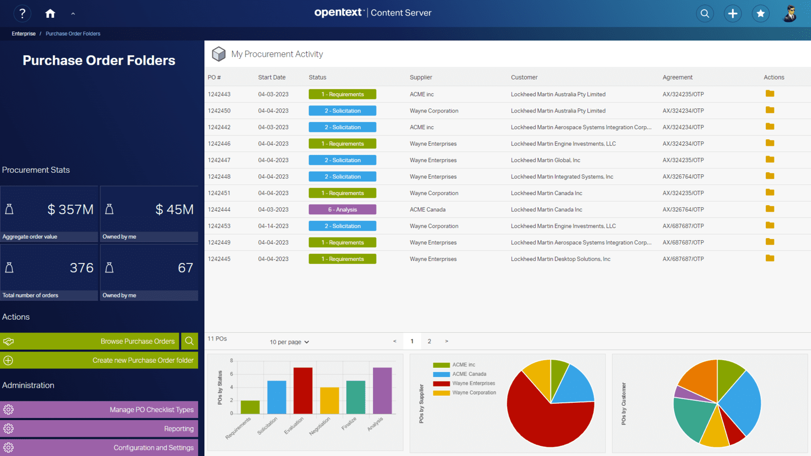Click the plus (+) icon in the top bar
The width and height of the screenshot is (811, 456).
[x=732, y=13]
